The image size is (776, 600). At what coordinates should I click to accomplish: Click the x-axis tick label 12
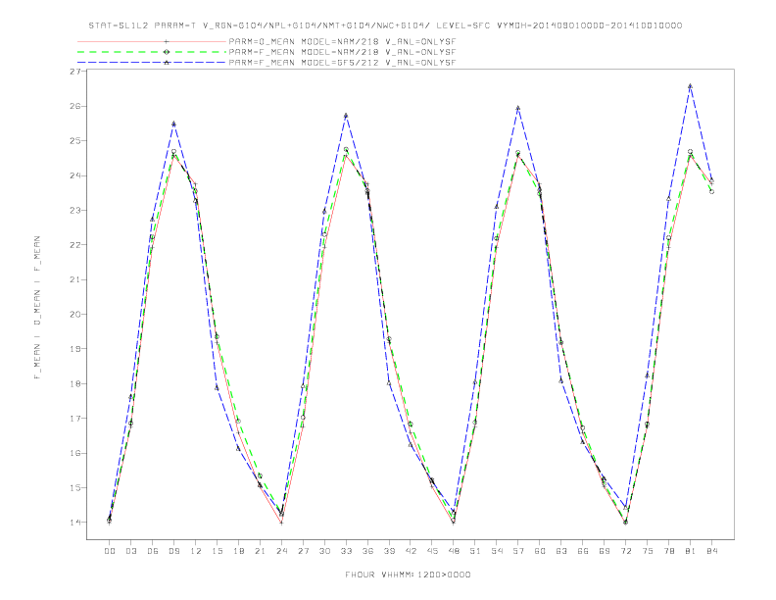point(196,551)
